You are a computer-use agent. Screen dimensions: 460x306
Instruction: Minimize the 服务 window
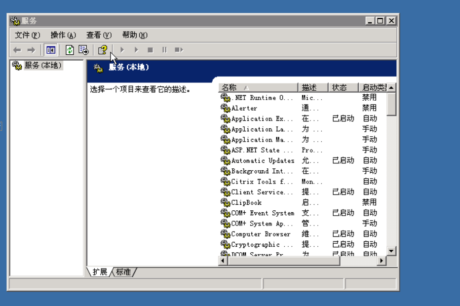coord(370,21)
